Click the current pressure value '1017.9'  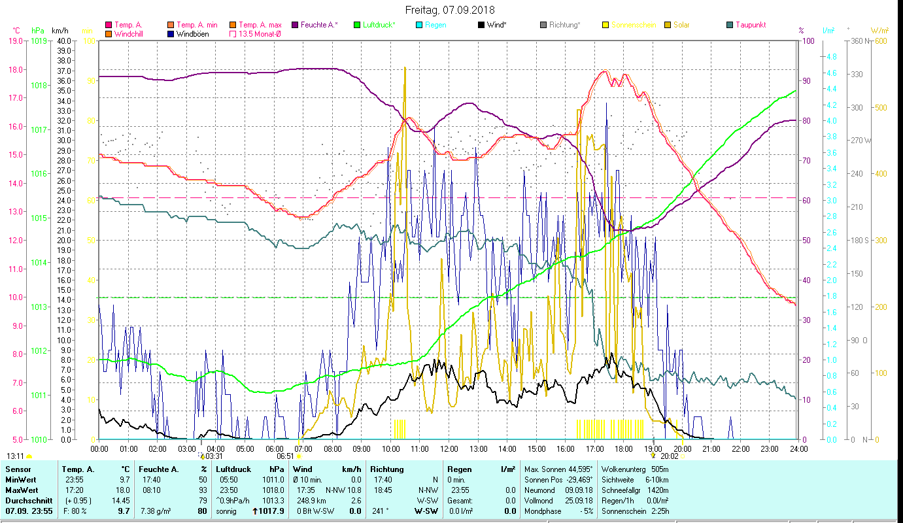click(271, 511)
